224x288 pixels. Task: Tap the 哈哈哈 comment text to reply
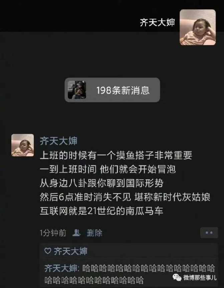[130, 274]
